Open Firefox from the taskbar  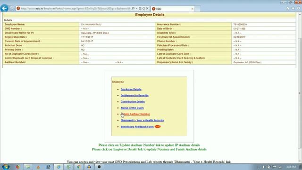pyautogui.click(x=18, y=167)
